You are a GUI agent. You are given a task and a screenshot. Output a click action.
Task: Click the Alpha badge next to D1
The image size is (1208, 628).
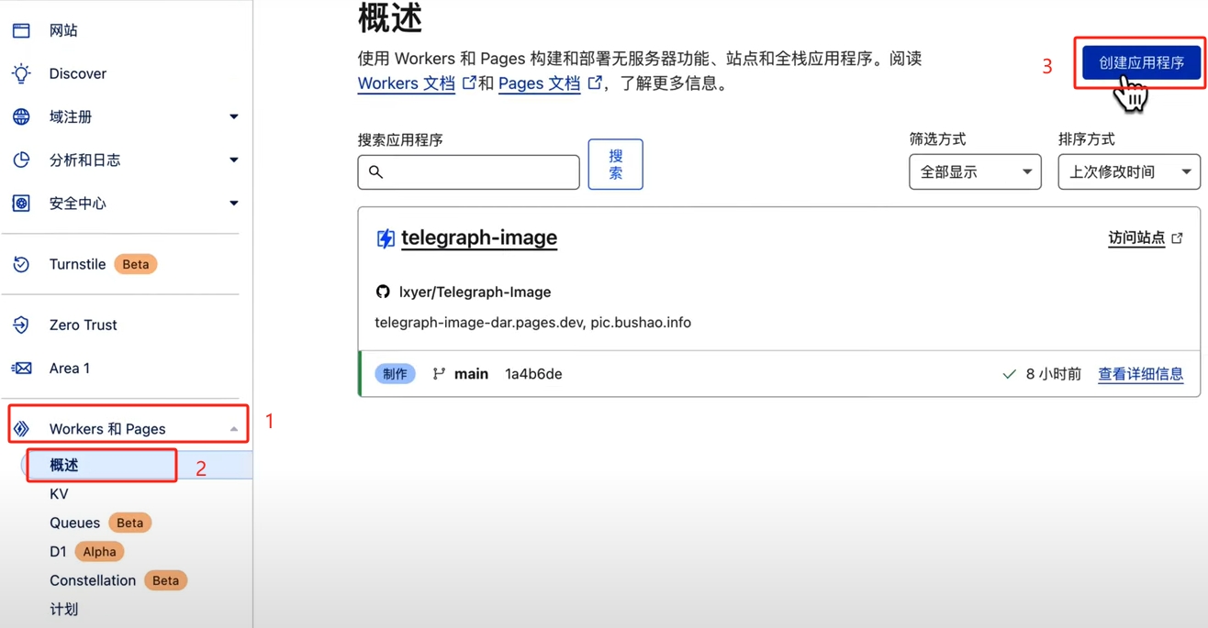coord(99,552)
